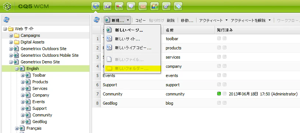Choose 新しいフォルダー from the menu
Image resolution: width=300 pixels, height=133 pixels.
click(x=132, y=68)
